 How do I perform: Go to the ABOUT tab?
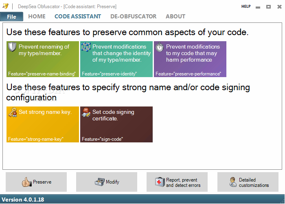click(x=175, y=16)
